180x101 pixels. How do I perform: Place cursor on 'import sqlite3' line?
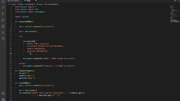[22, 17]
